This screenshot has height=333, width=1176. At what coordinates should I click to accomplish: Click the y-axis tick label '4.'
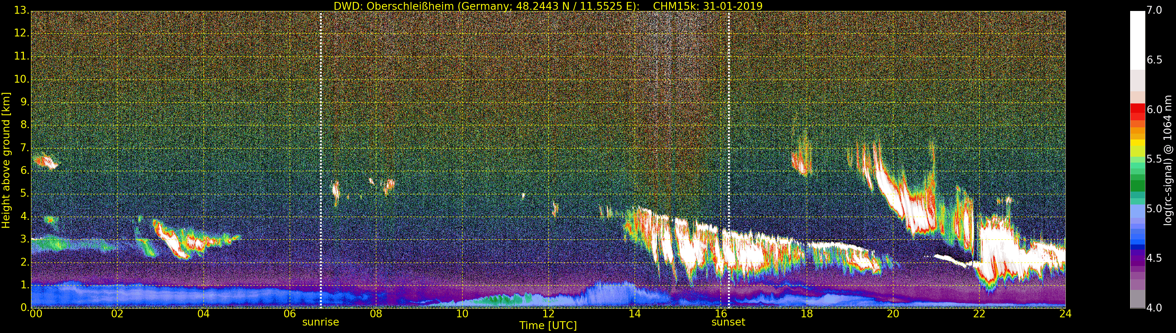25,216
